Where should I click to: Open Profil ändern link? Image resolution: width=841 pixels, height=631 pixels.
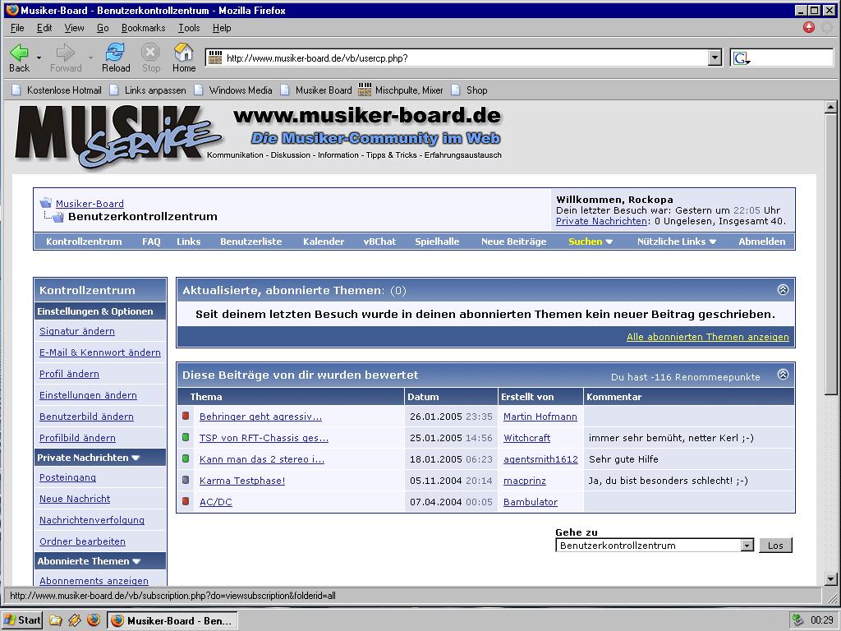(x=69, y=374)
